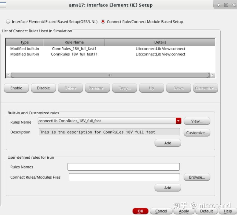Click the Rename... button
This screenshot has height=215, width=237.
98,88
